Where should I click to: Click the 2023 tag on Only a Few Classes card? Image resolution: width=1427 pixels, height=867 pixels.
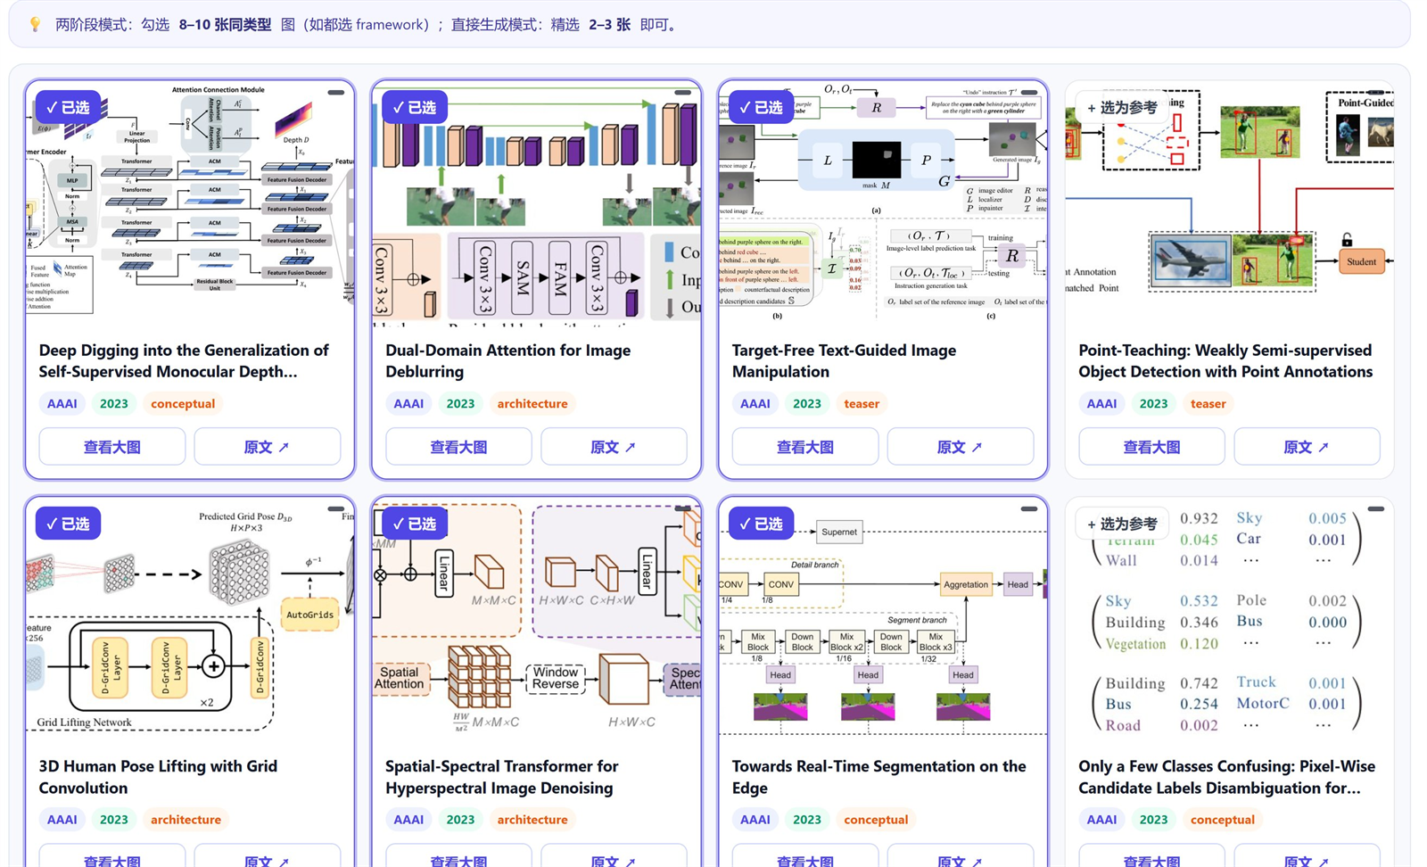click(1153, 820)
